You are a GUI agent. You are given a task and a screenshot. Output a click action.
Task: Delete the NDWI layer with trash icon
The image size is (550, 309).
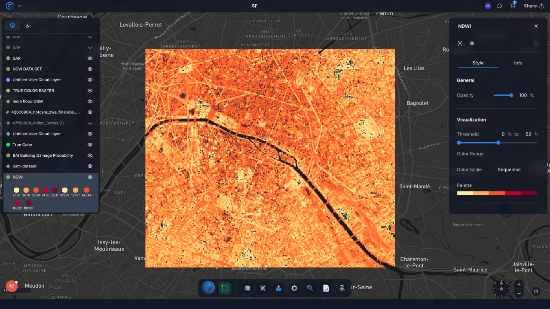click(536, 43)
